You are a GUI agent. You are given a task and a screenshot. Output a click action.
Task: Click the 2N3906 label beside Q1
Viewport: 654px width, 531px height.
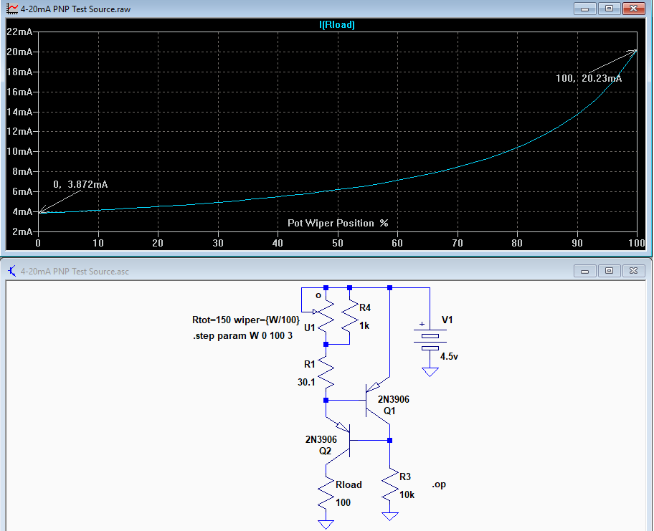pyautogui.click(x=393, y=399)
